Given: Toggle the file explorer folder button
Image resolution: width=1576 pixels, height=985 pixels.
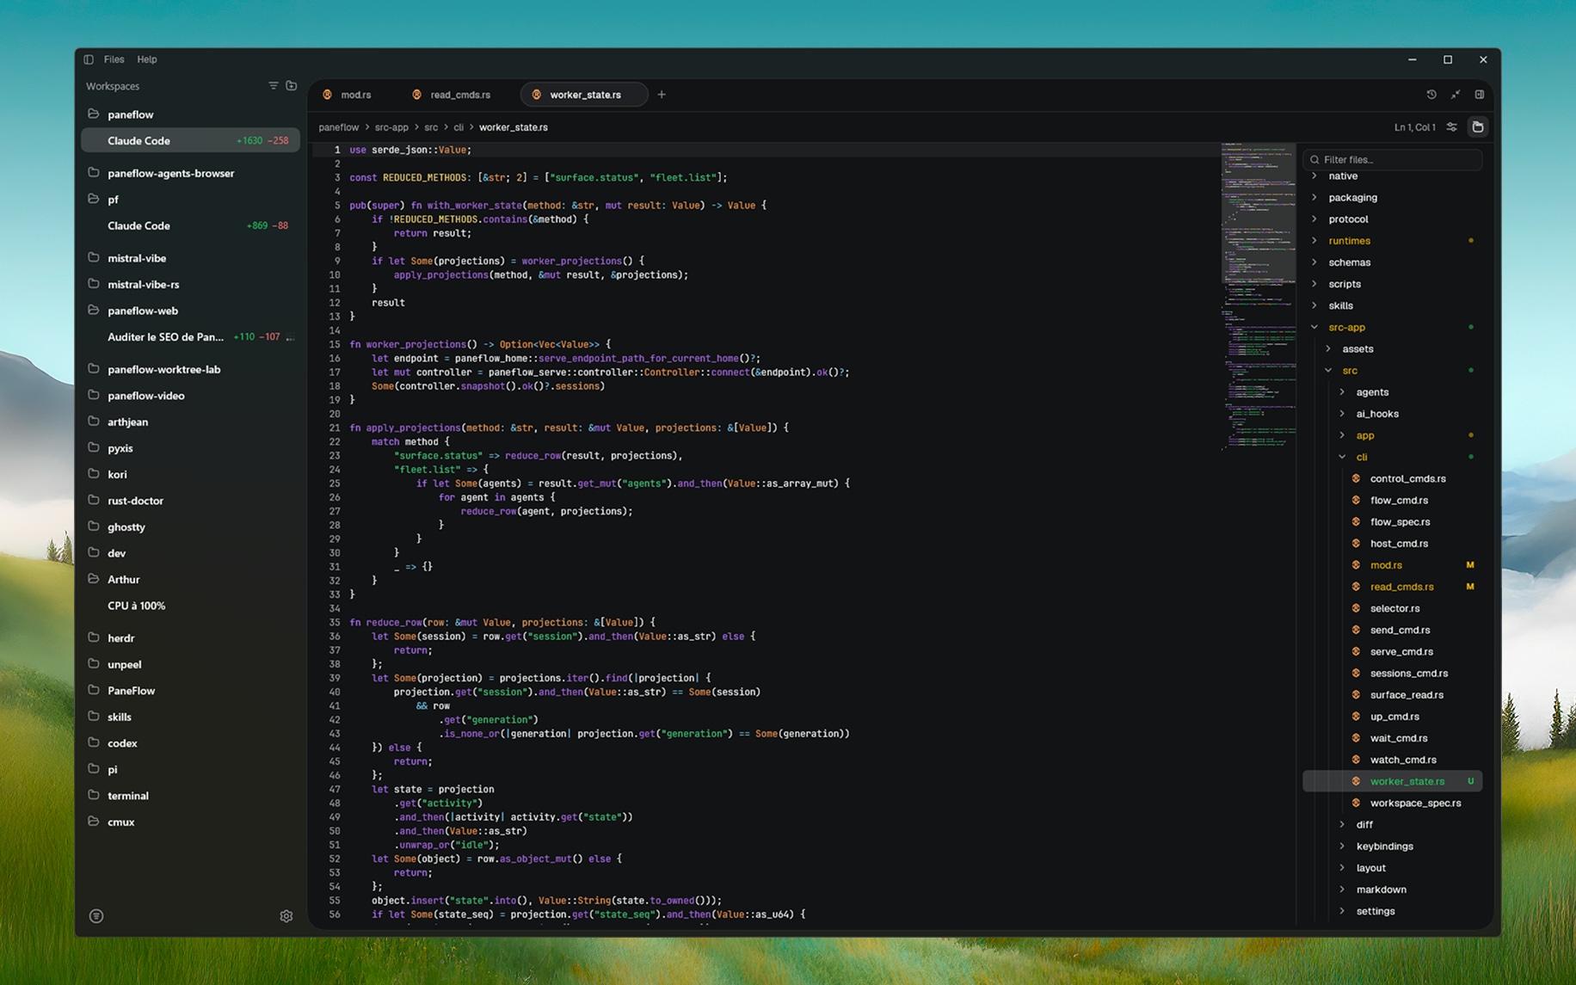Looking at the screenshot, I should 1478,127.
